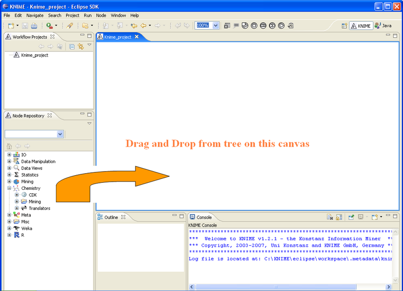The height and width of the screenshot is (291, 403).
Task: Open the Window menu
Action: [x=118, y=16]
